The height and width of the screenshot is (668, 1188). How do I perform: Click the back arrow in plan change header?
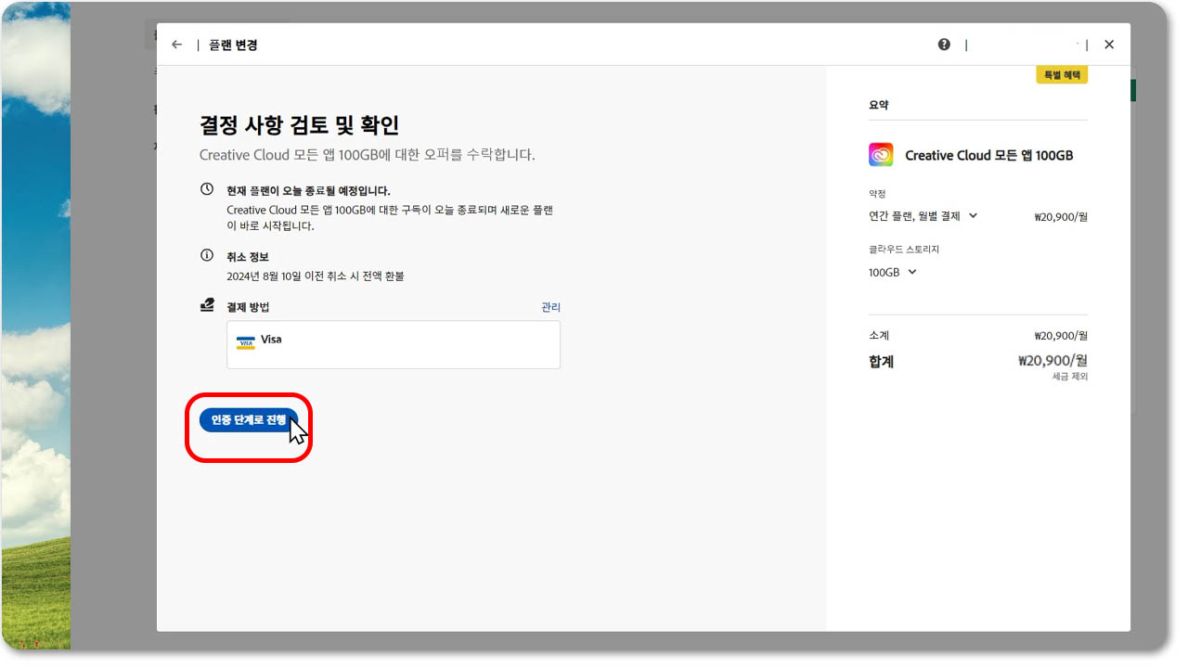pyautogui.click(x=176, y=45)
